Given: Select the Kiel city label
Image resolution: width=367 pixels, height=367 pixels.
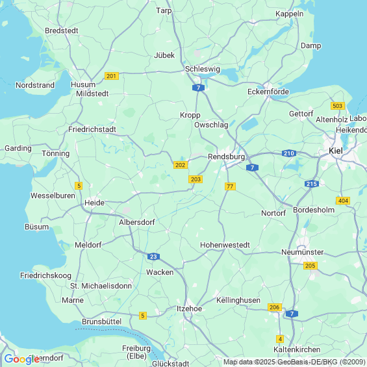Looking at the screenshot, I should click(x=336, y=151).
